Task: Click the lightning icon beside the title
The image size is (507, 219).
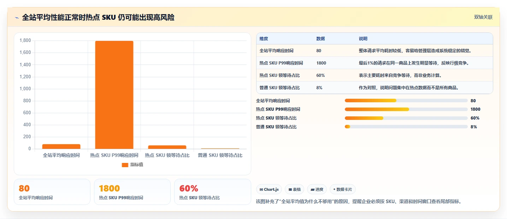Action: [17, 18]
